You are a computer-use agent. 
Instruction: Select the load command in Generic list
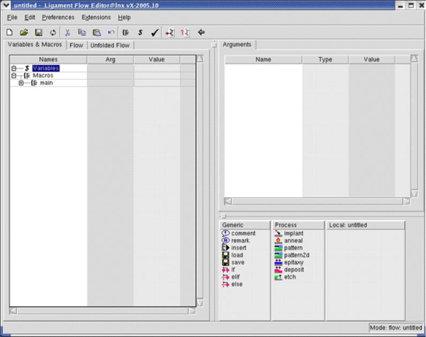(x=233, y=255)
